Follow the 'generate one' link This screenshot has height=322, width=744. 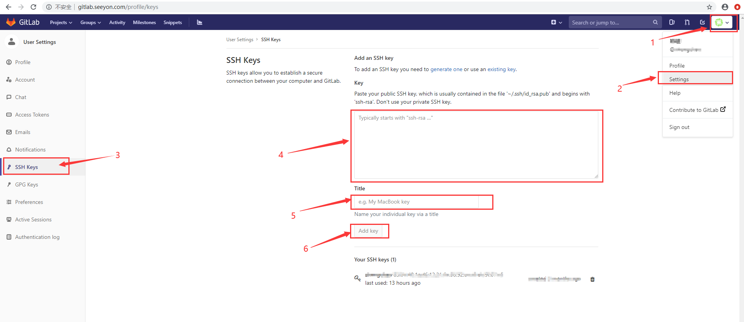(446, 69)
